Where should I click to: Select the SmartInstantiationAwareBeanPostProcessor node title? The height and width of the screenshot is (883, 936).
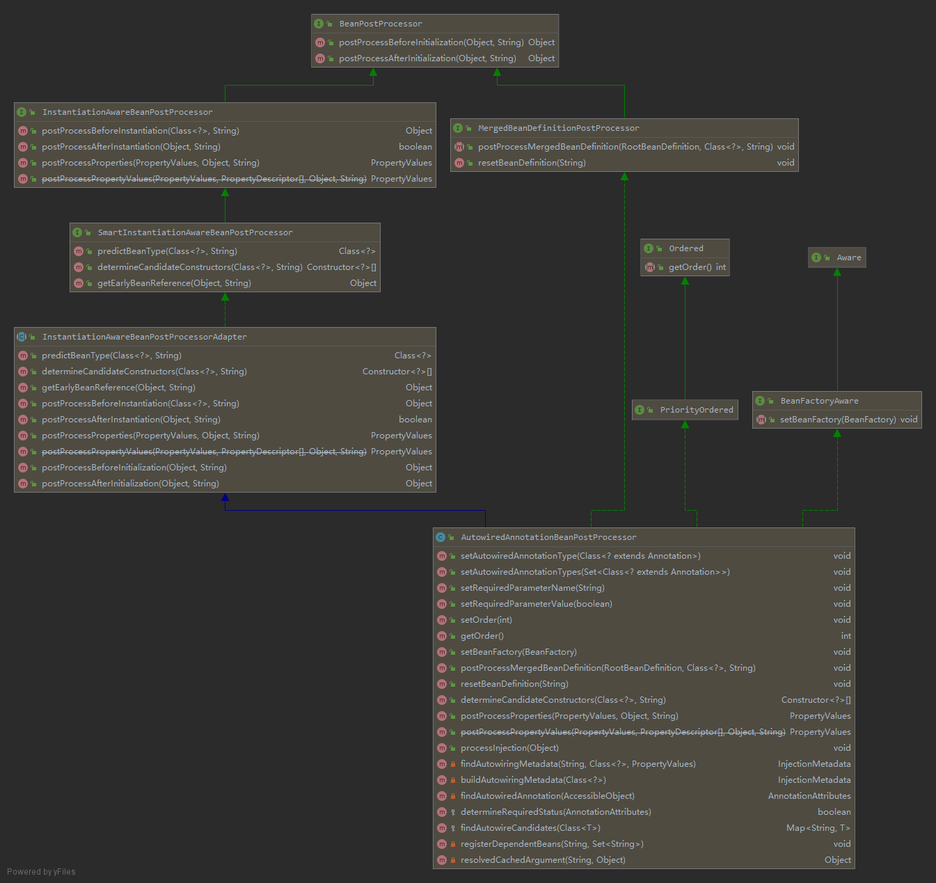195,232
